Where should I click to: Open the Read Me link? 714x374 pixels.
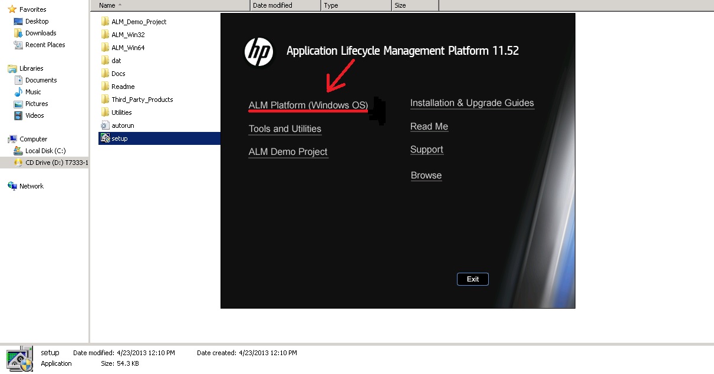pyautogui.click(x=429, y=127)
